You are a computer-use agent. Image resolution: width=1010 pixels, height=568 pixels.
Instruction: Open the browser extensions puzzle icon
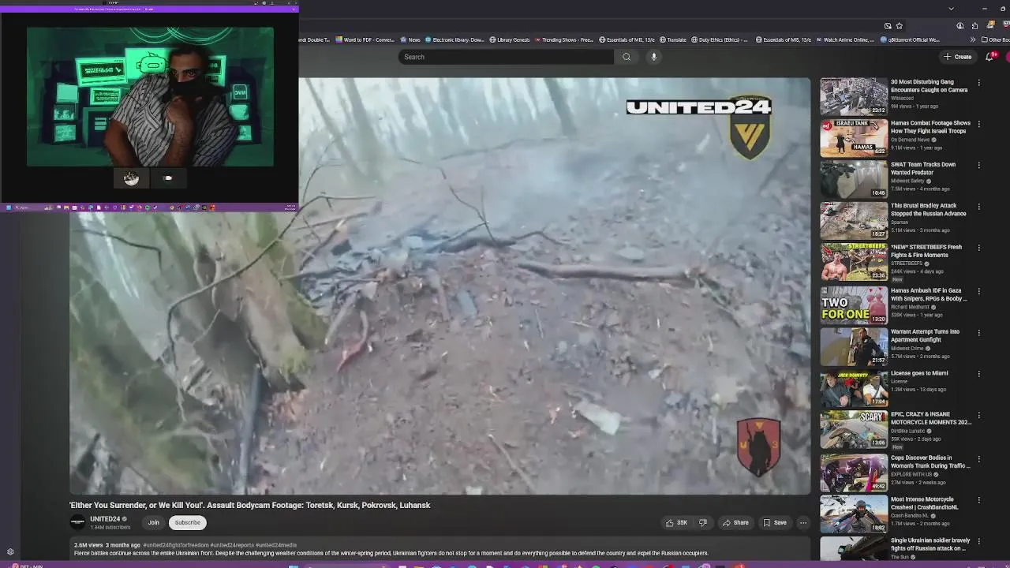tap(974, 25)
